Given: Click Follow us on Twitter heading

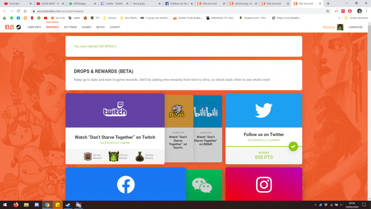Looking at the screenshot, I should pyautogui.click(x=264, y=134).
